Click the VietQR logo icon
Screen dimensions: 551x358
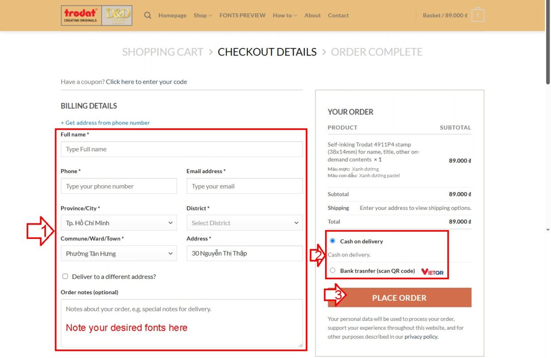click(432, 271)
